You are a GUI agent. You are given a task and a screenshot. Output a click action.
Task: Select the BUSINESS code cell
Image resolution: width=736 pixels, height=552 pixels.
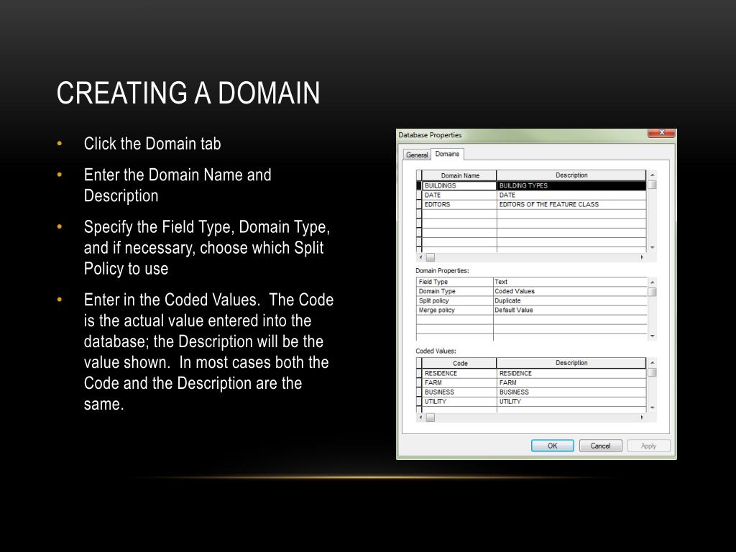tap(459, 392)
